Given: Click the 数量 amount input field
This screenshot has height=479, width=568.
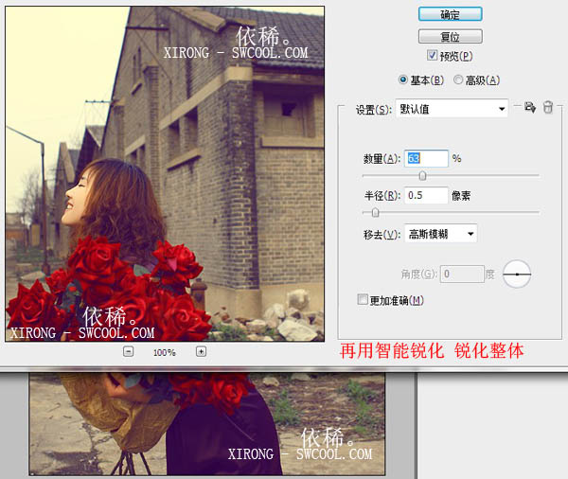Looking at the screenshot, I should (x=425, y=158).
